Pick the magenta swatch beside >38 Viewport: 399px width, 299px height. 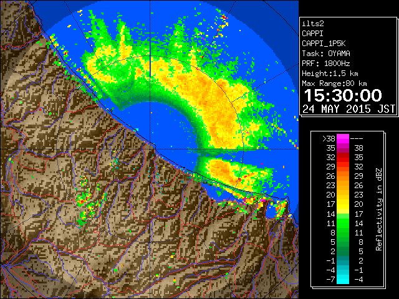tap(343, 139)
